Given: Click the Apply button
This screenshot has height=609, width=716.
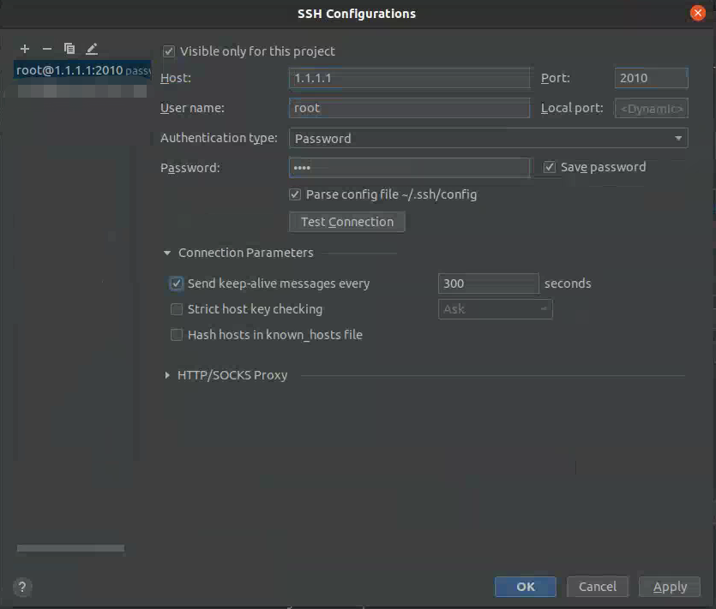Looking at the screenshot, I should tap(670, 587).
